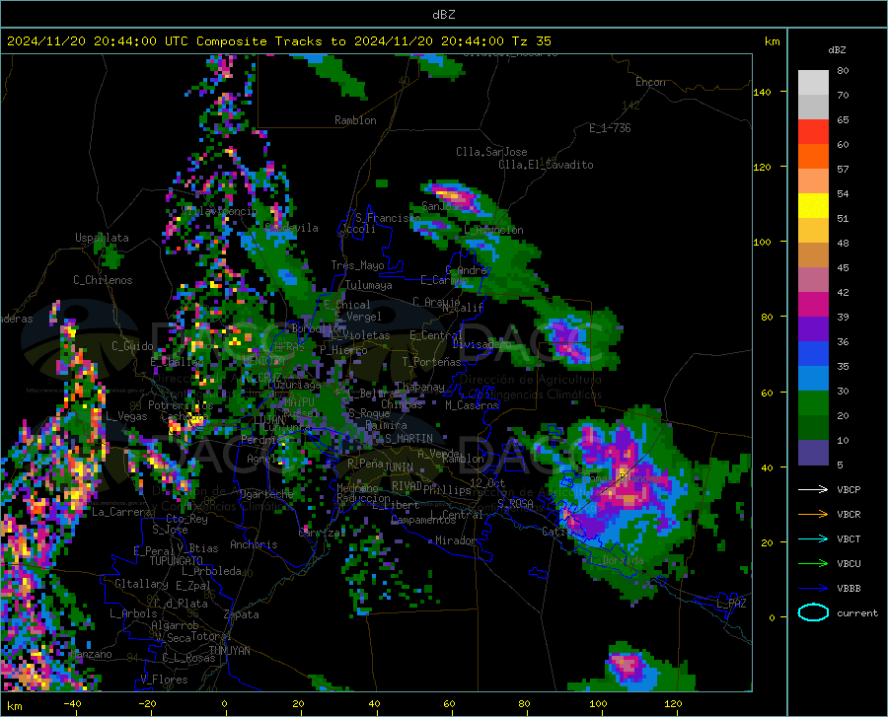Select the slate 10–5 dBZ swatch
This screenshot has height=717, width=888.
[813, 452]
